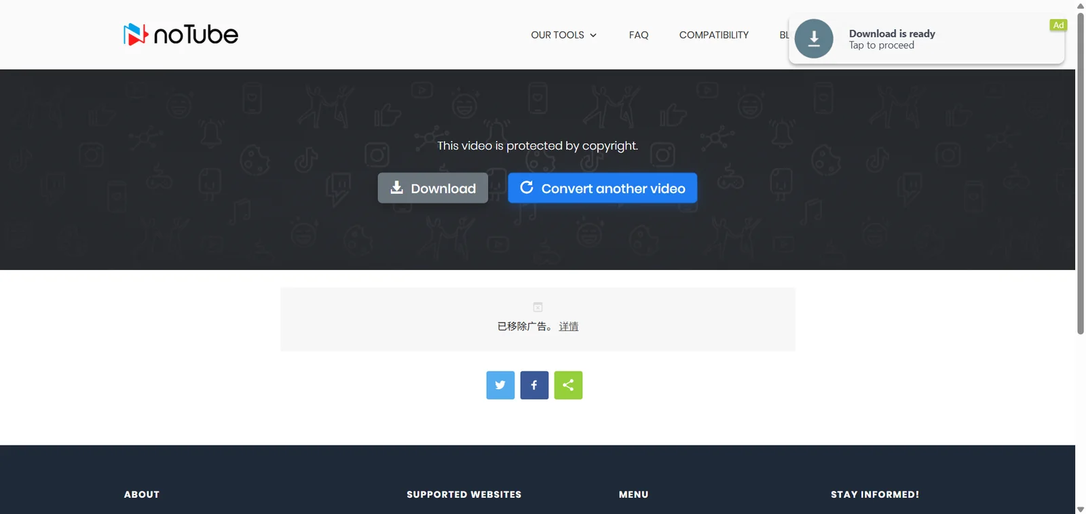This screenshot has width=1086, height=514.
Task: Click the scrollbar down arrow
Action: pos(1081,509)
